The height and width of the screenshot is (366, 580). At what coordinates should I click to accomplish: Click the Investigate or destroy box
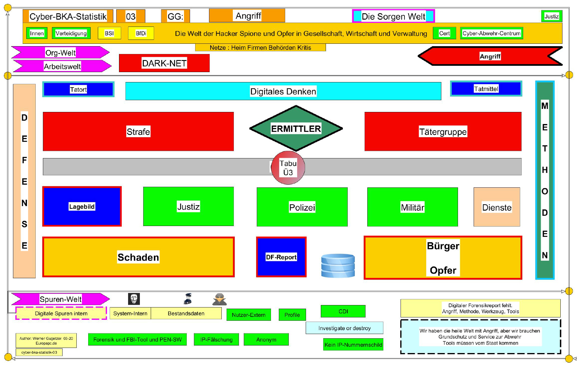[344, 328]
